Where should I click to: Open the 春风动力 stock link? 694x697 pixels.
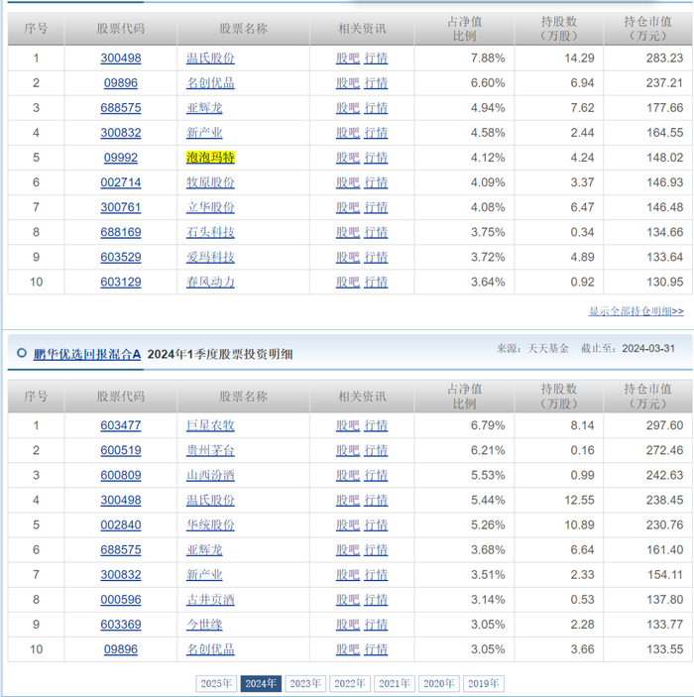click(210, 282)
